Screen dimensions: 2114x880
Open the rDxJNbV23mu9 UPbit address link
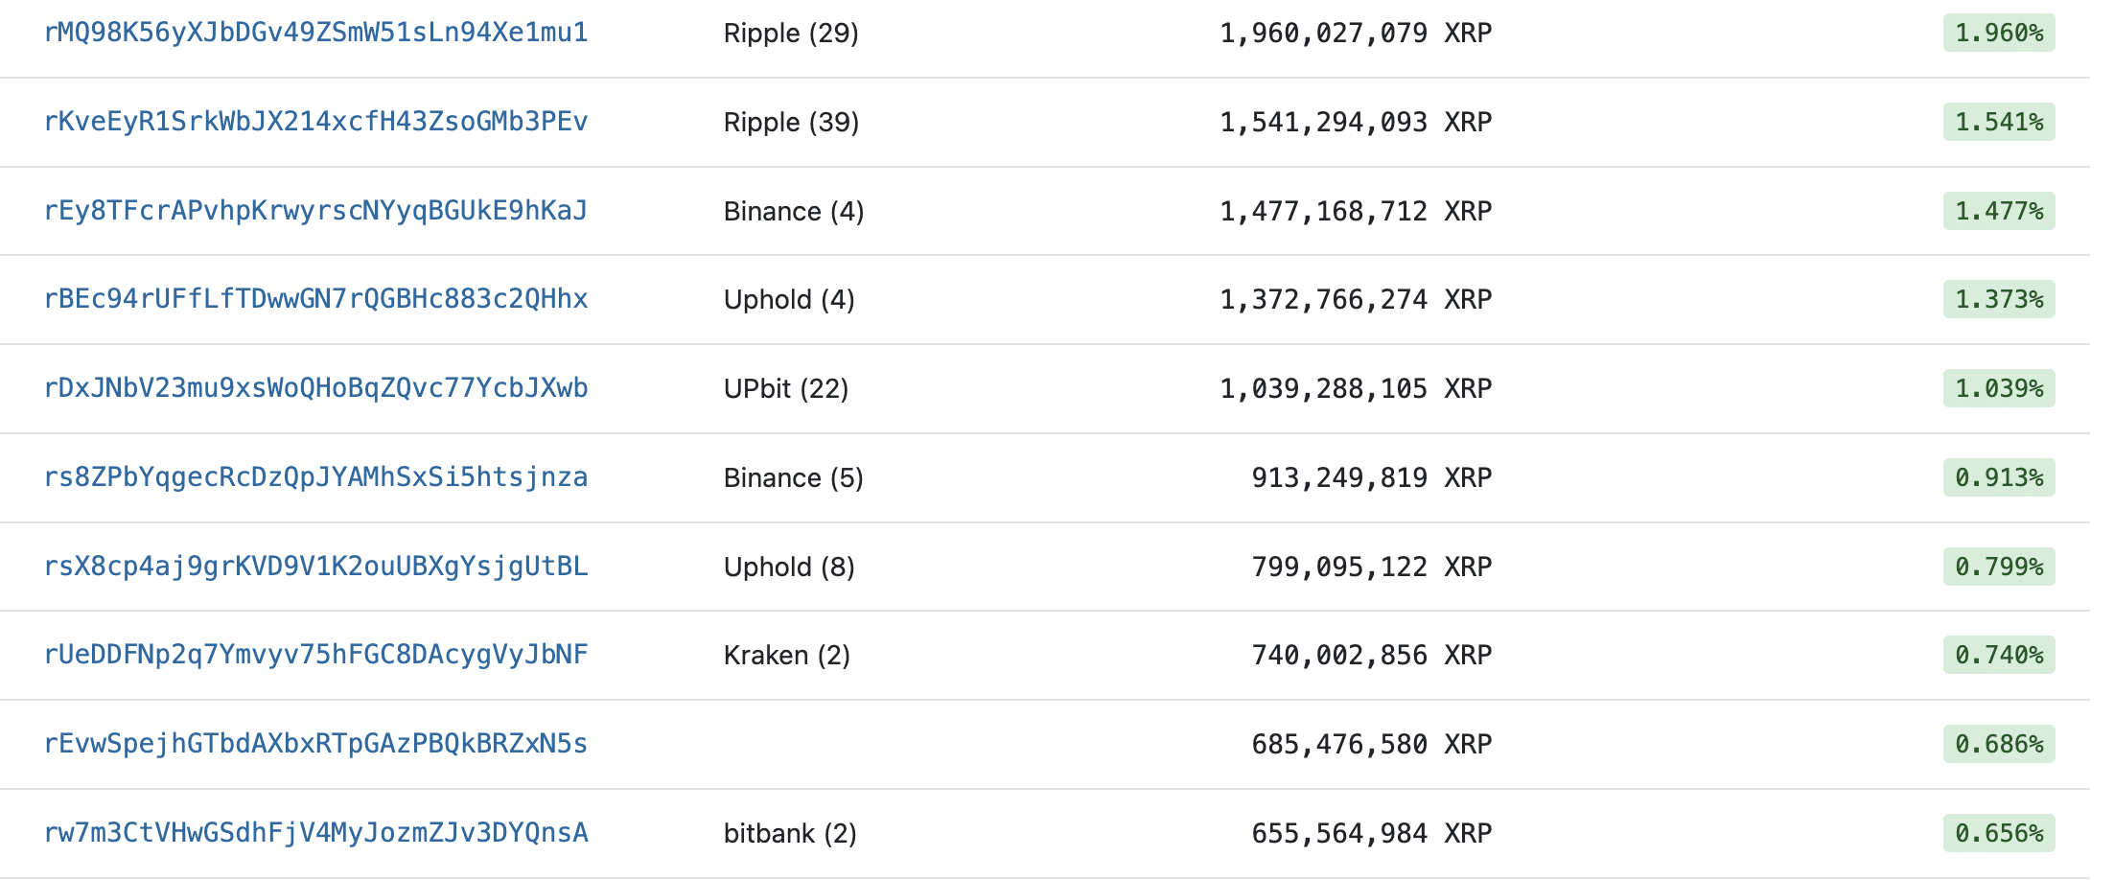(315, 388)
